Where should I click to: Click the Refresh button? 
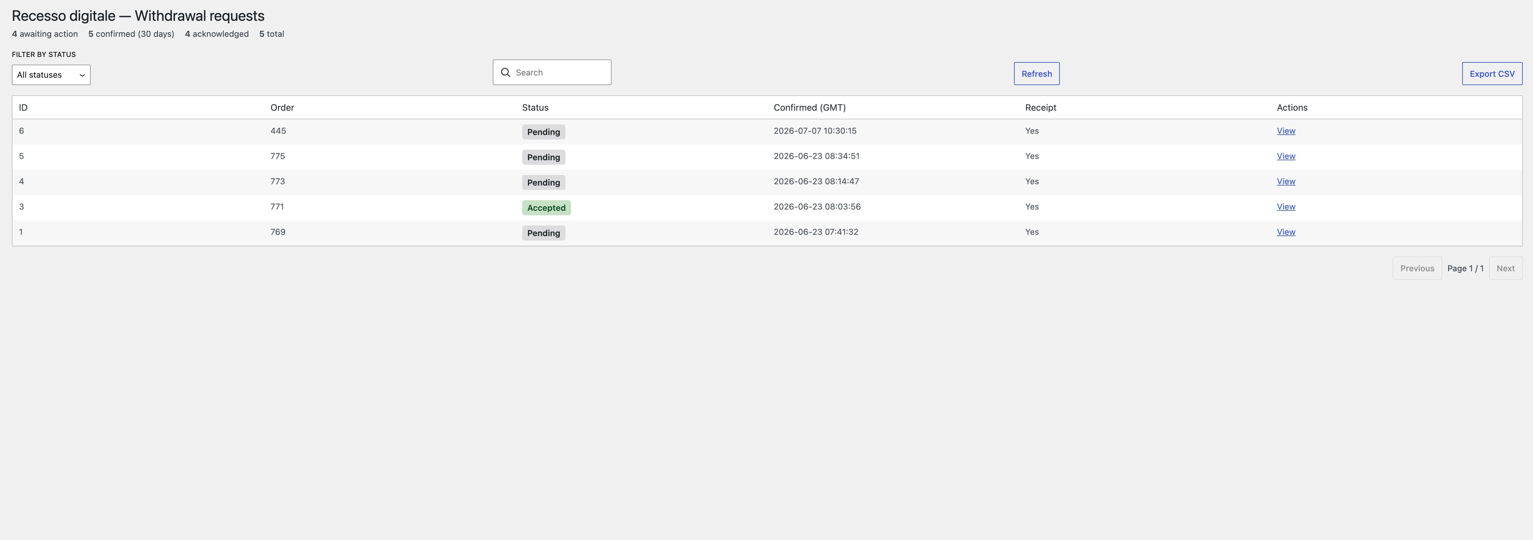pos(1037,74)
